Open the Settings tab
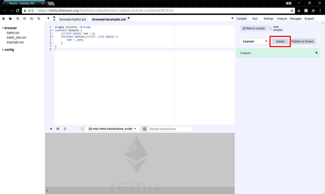 click(x=268, y=19)
